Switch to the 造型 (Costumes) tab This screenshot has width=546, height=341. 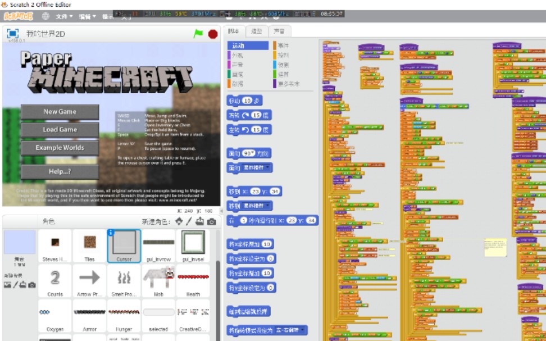pyautogui.click(x=257, y=31)
